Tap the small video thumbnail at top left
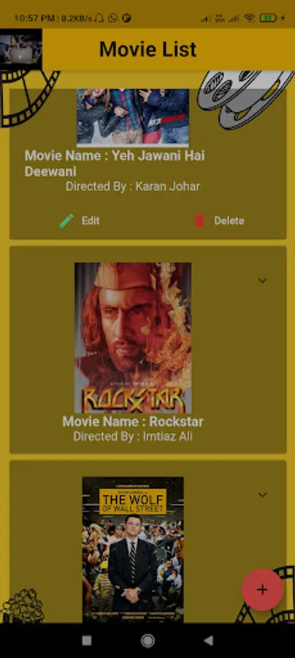Image resolution: width=295 pixels, height=658 pixels. [21, 49]
